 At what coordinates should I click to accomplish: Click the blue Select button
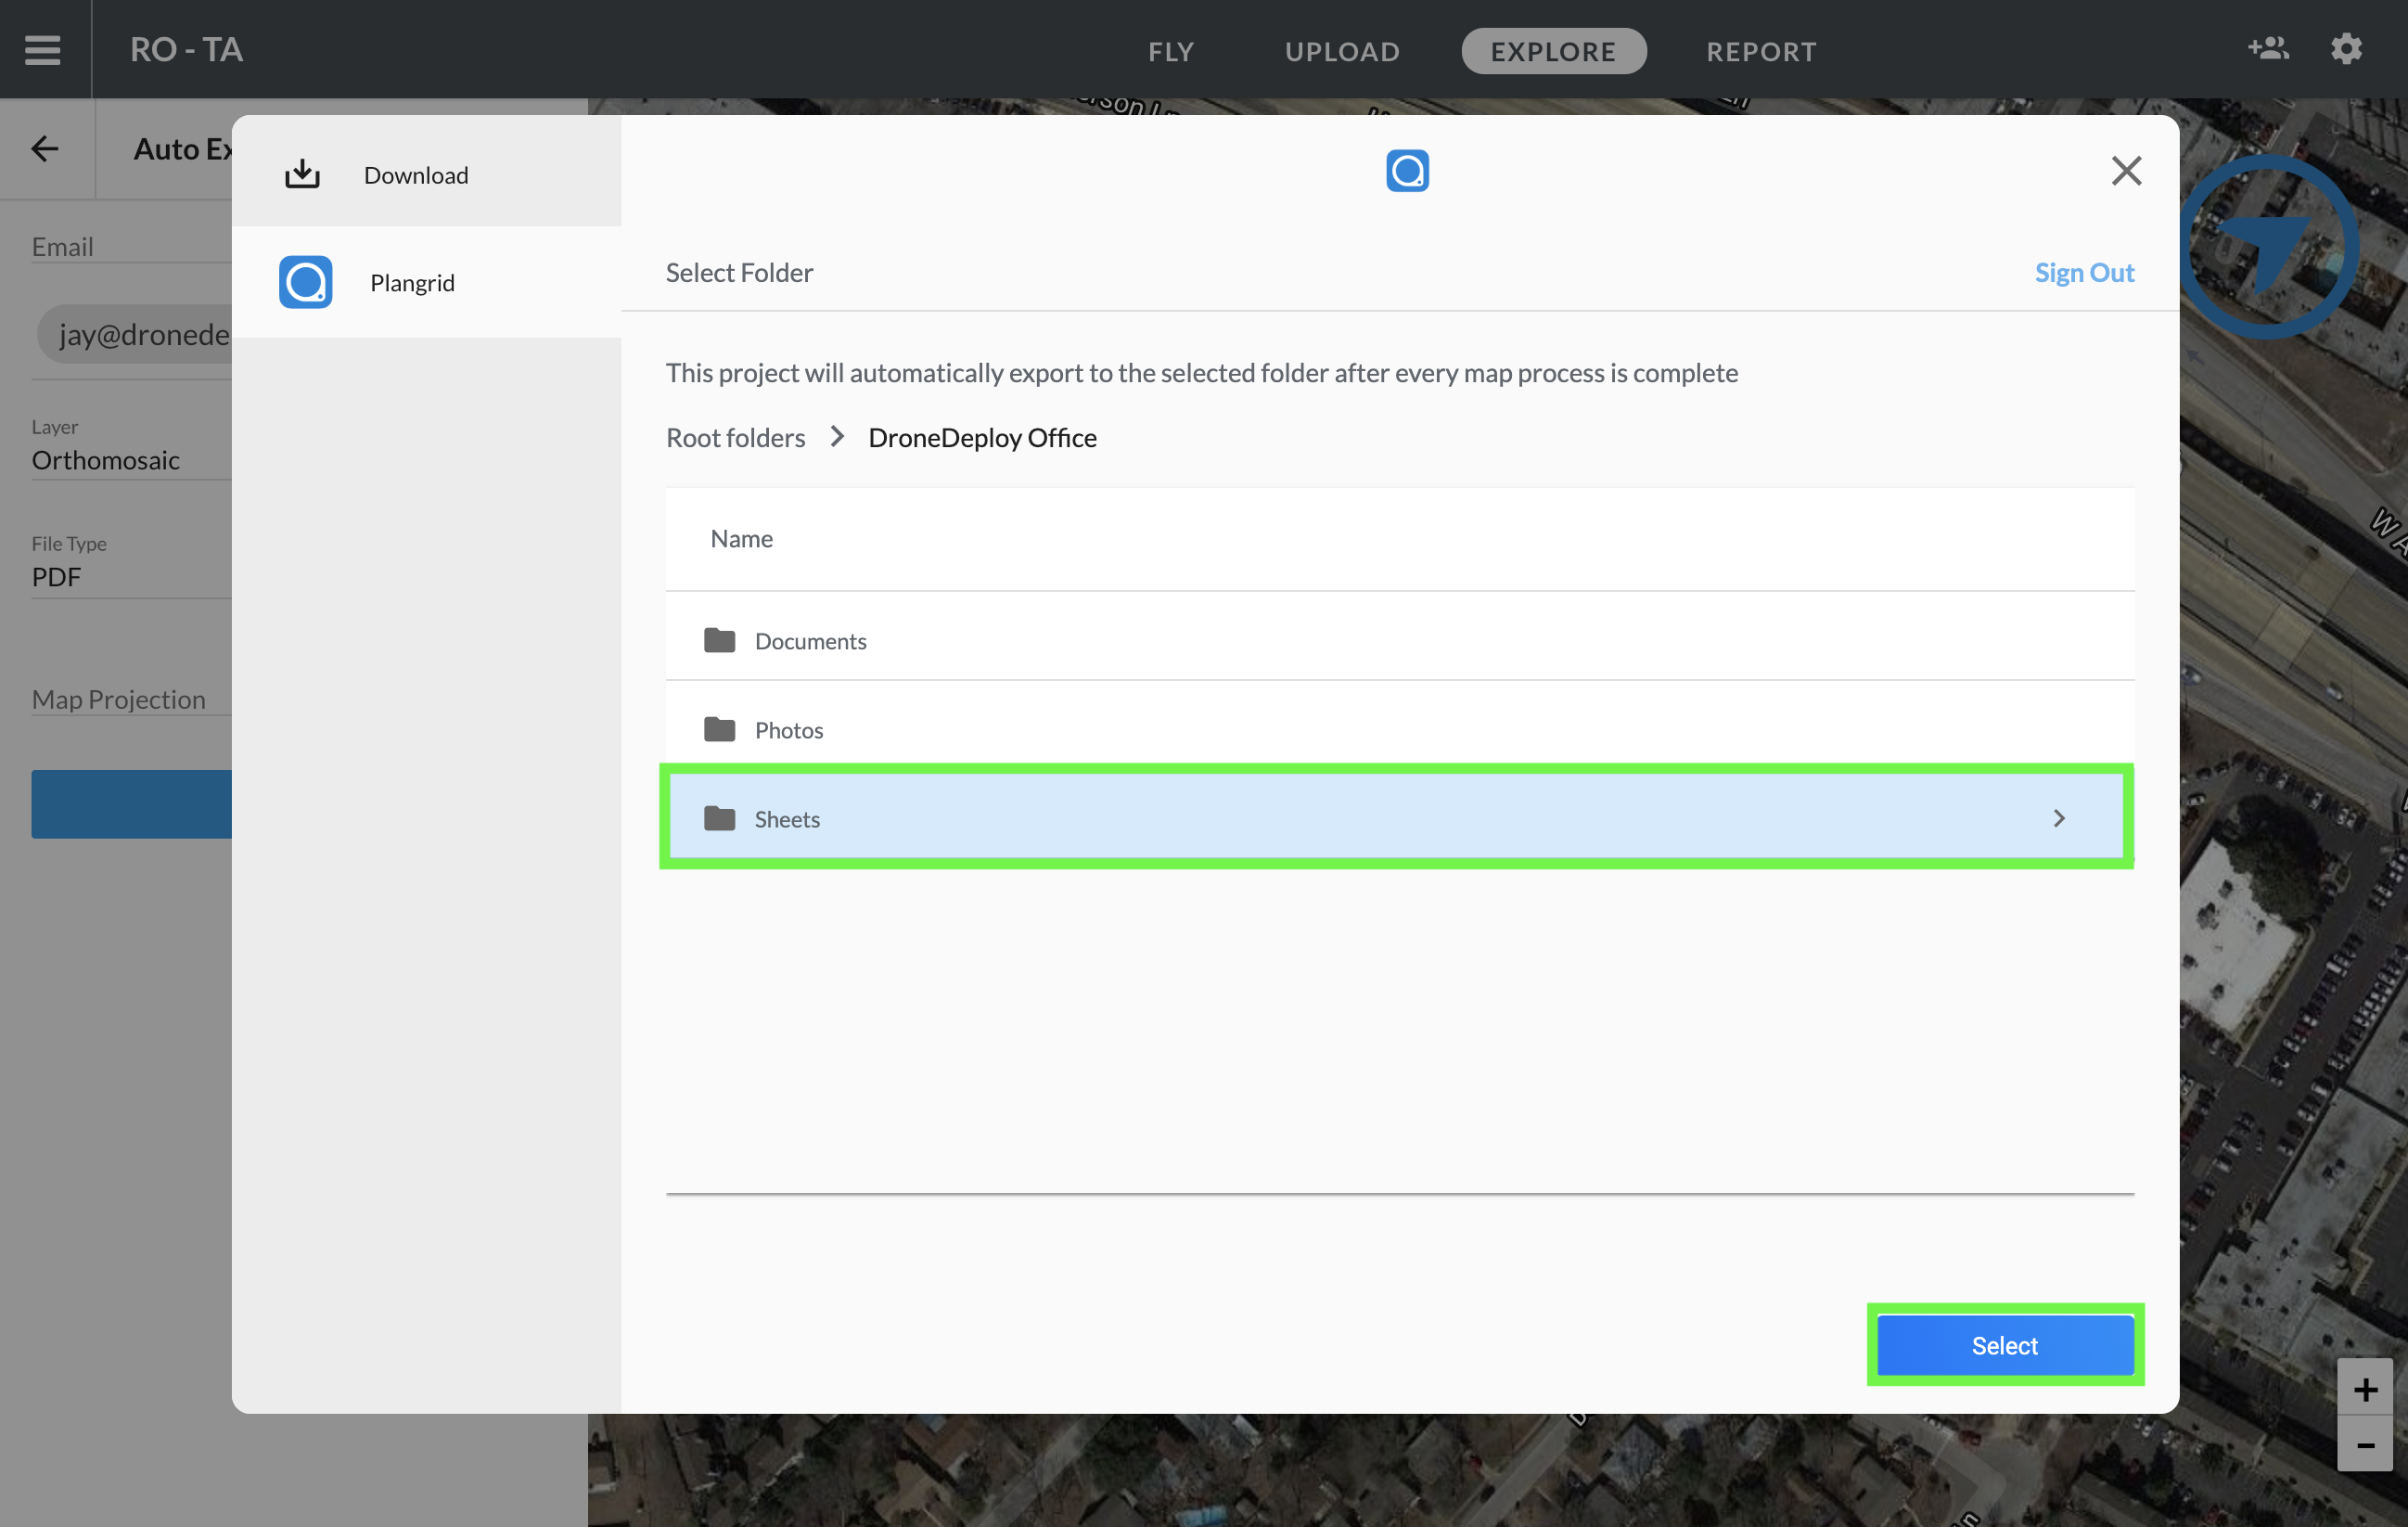(x=2004, y=1345)
